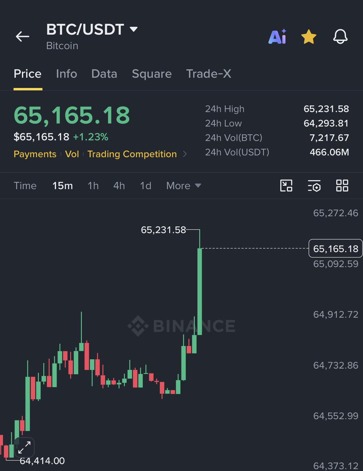Screen dimensions: 363x471
Task: Switch to the Data tab
Action: 104,74
